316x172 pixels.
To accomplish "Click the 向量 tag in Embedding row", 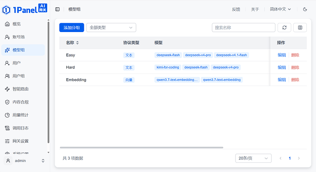I will point(129,80).
